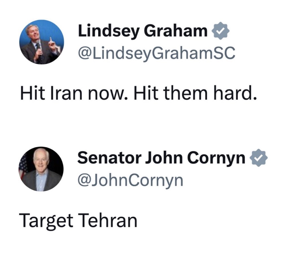Open the @JohnCornyn handle link
This screenshot has width=289, height=255.
pyautogui.click(x=130, y=180)
